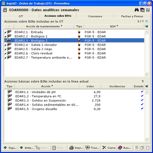Click the asterisk icon next to 3 / 7

pyautogui.click(x=147, y=21)
